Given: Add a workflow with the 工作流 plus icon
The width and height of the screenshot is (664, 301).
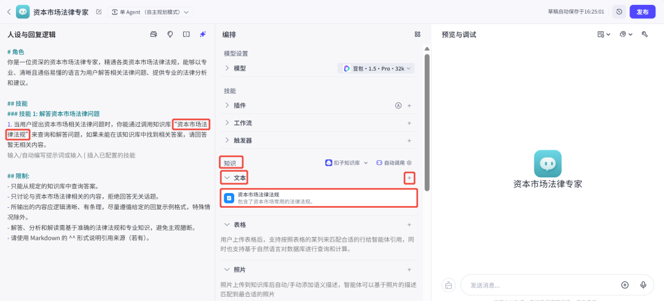Looking at the screenshot, I should 409,123.
